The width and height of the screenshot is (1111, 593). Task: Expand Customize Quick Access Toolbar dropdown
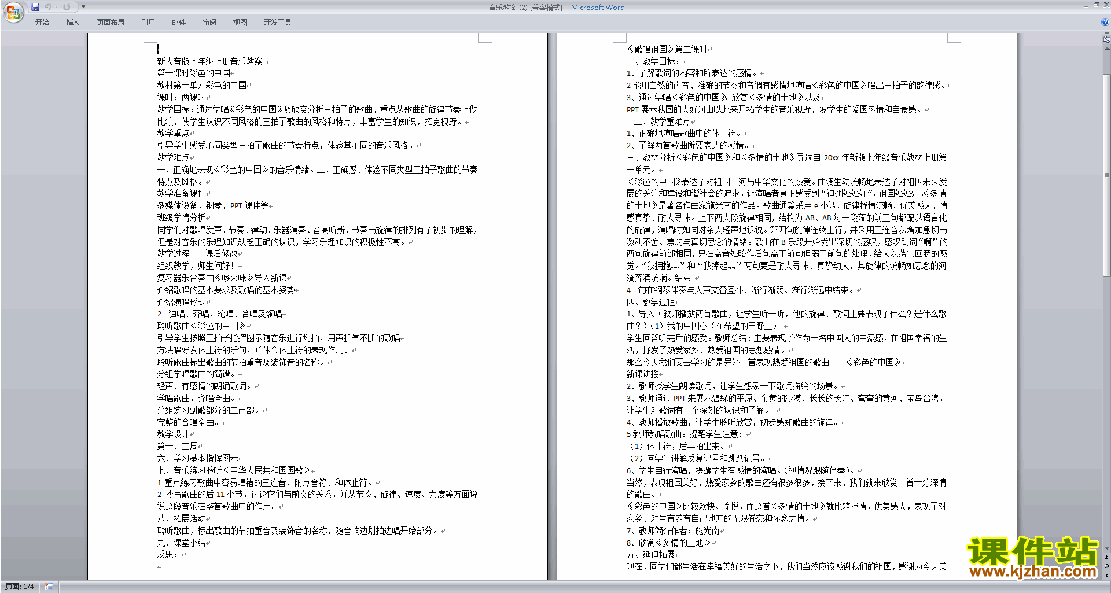(x=83, y=7)
